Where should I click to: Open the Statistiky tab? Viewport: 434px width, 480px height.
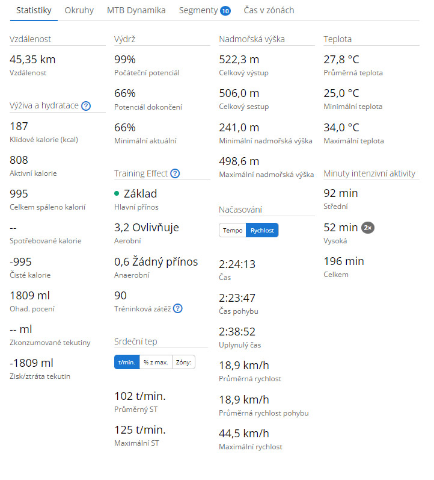(34, 10)
